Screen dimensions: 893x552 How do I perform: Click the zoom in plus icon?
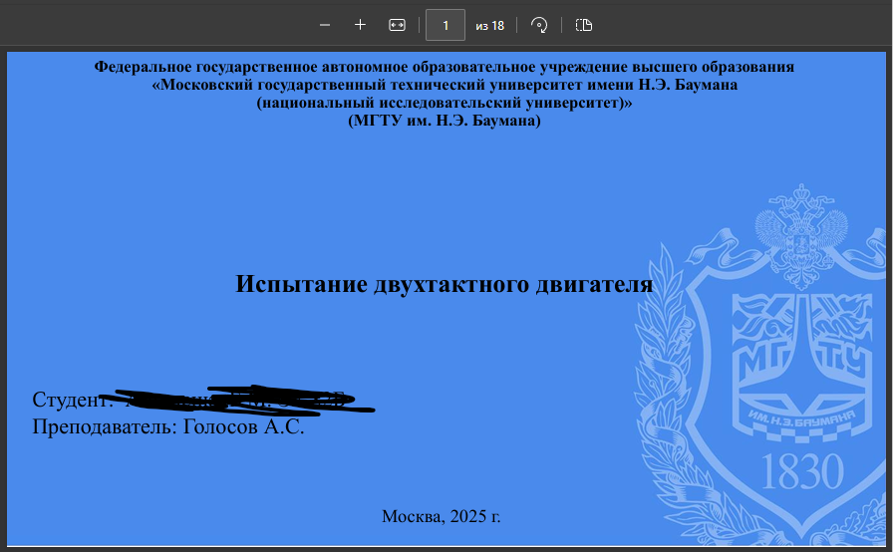[x=360, y=25]
